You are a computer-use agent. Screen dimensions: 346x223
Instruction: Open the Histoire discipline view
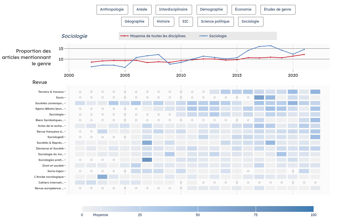coord(163,21)
